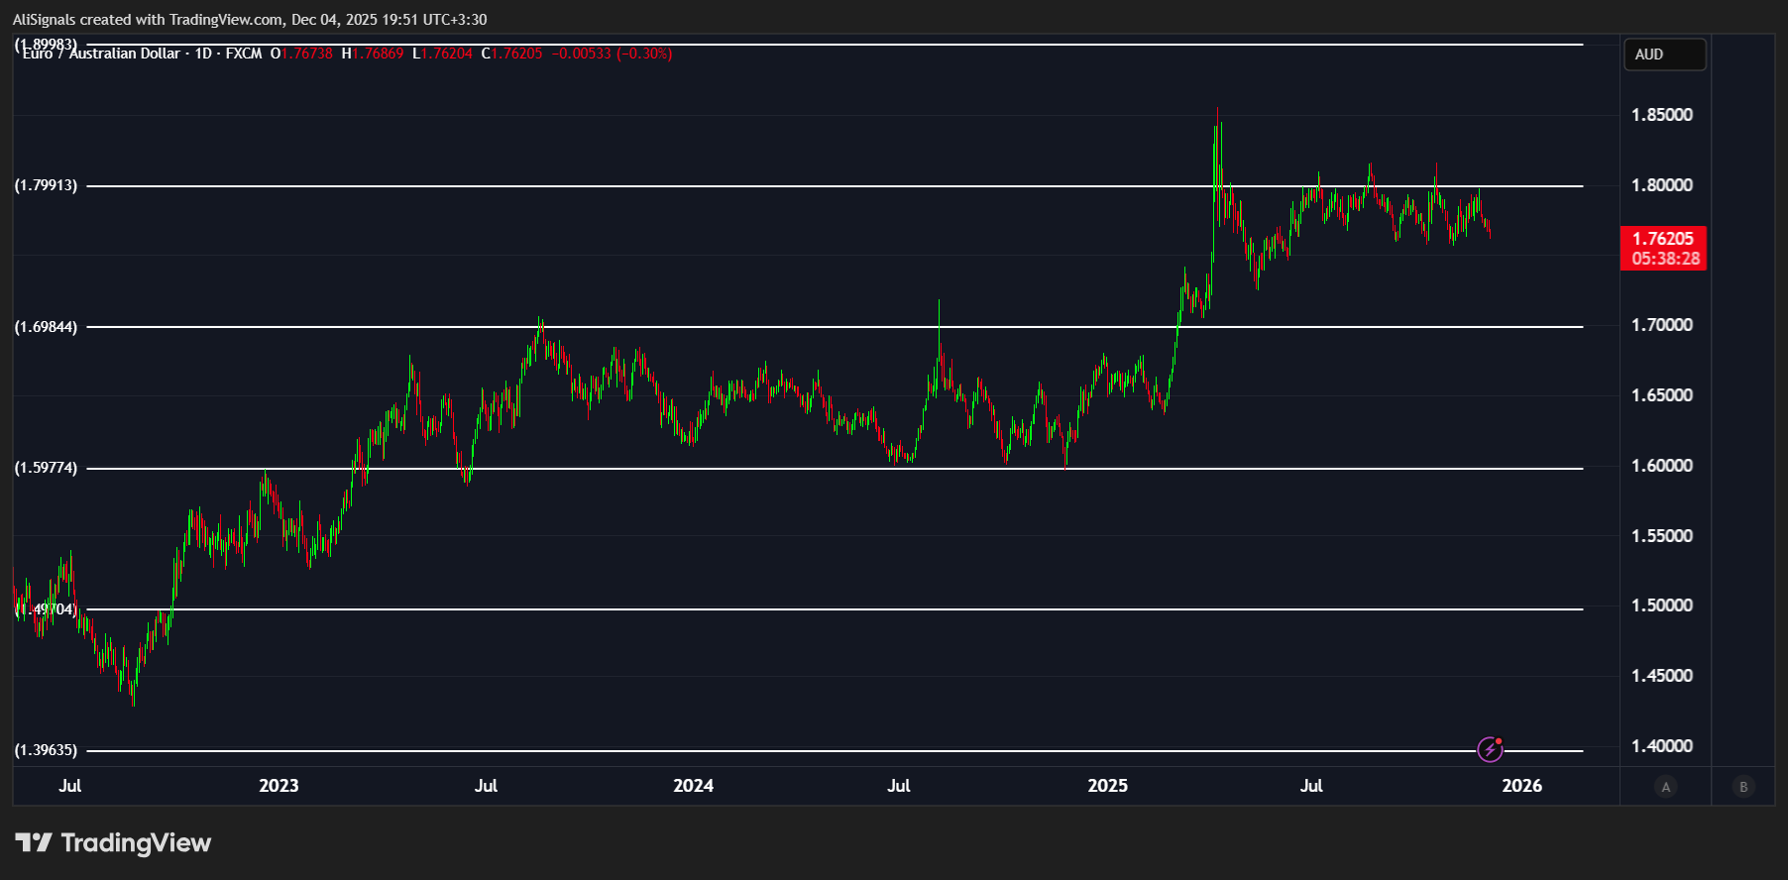1788x880 pixels.
Task: Click 1.70000 on the price axis
Action: pos(1662,325)
